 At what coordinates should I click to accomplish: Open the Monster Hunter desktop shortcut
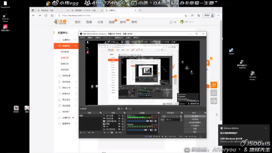click(253, 76)
